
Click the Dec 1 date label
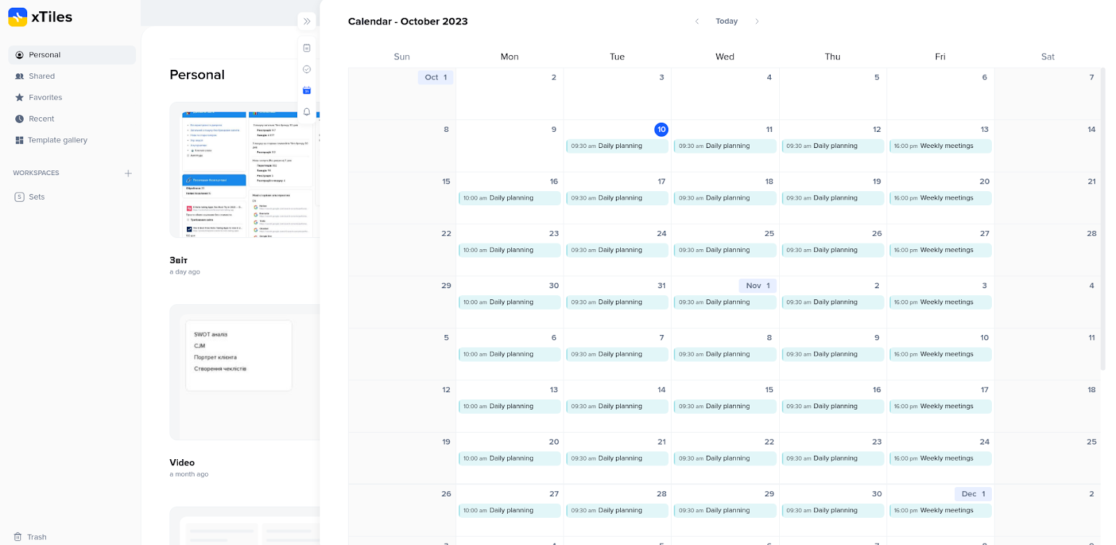coord(973,494)
